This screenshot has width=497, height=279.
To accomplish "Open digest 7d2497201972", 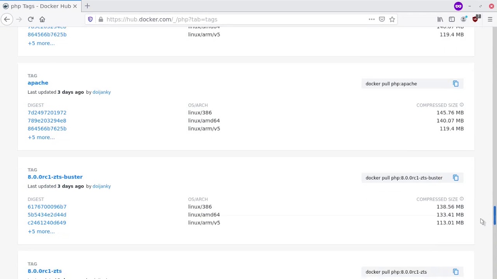I will coord(47,113).
